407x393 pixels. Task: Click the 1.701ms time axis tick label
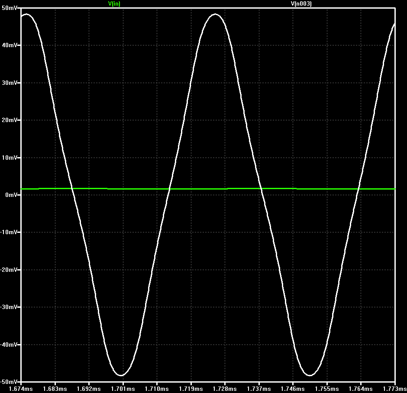coord(123,389)
